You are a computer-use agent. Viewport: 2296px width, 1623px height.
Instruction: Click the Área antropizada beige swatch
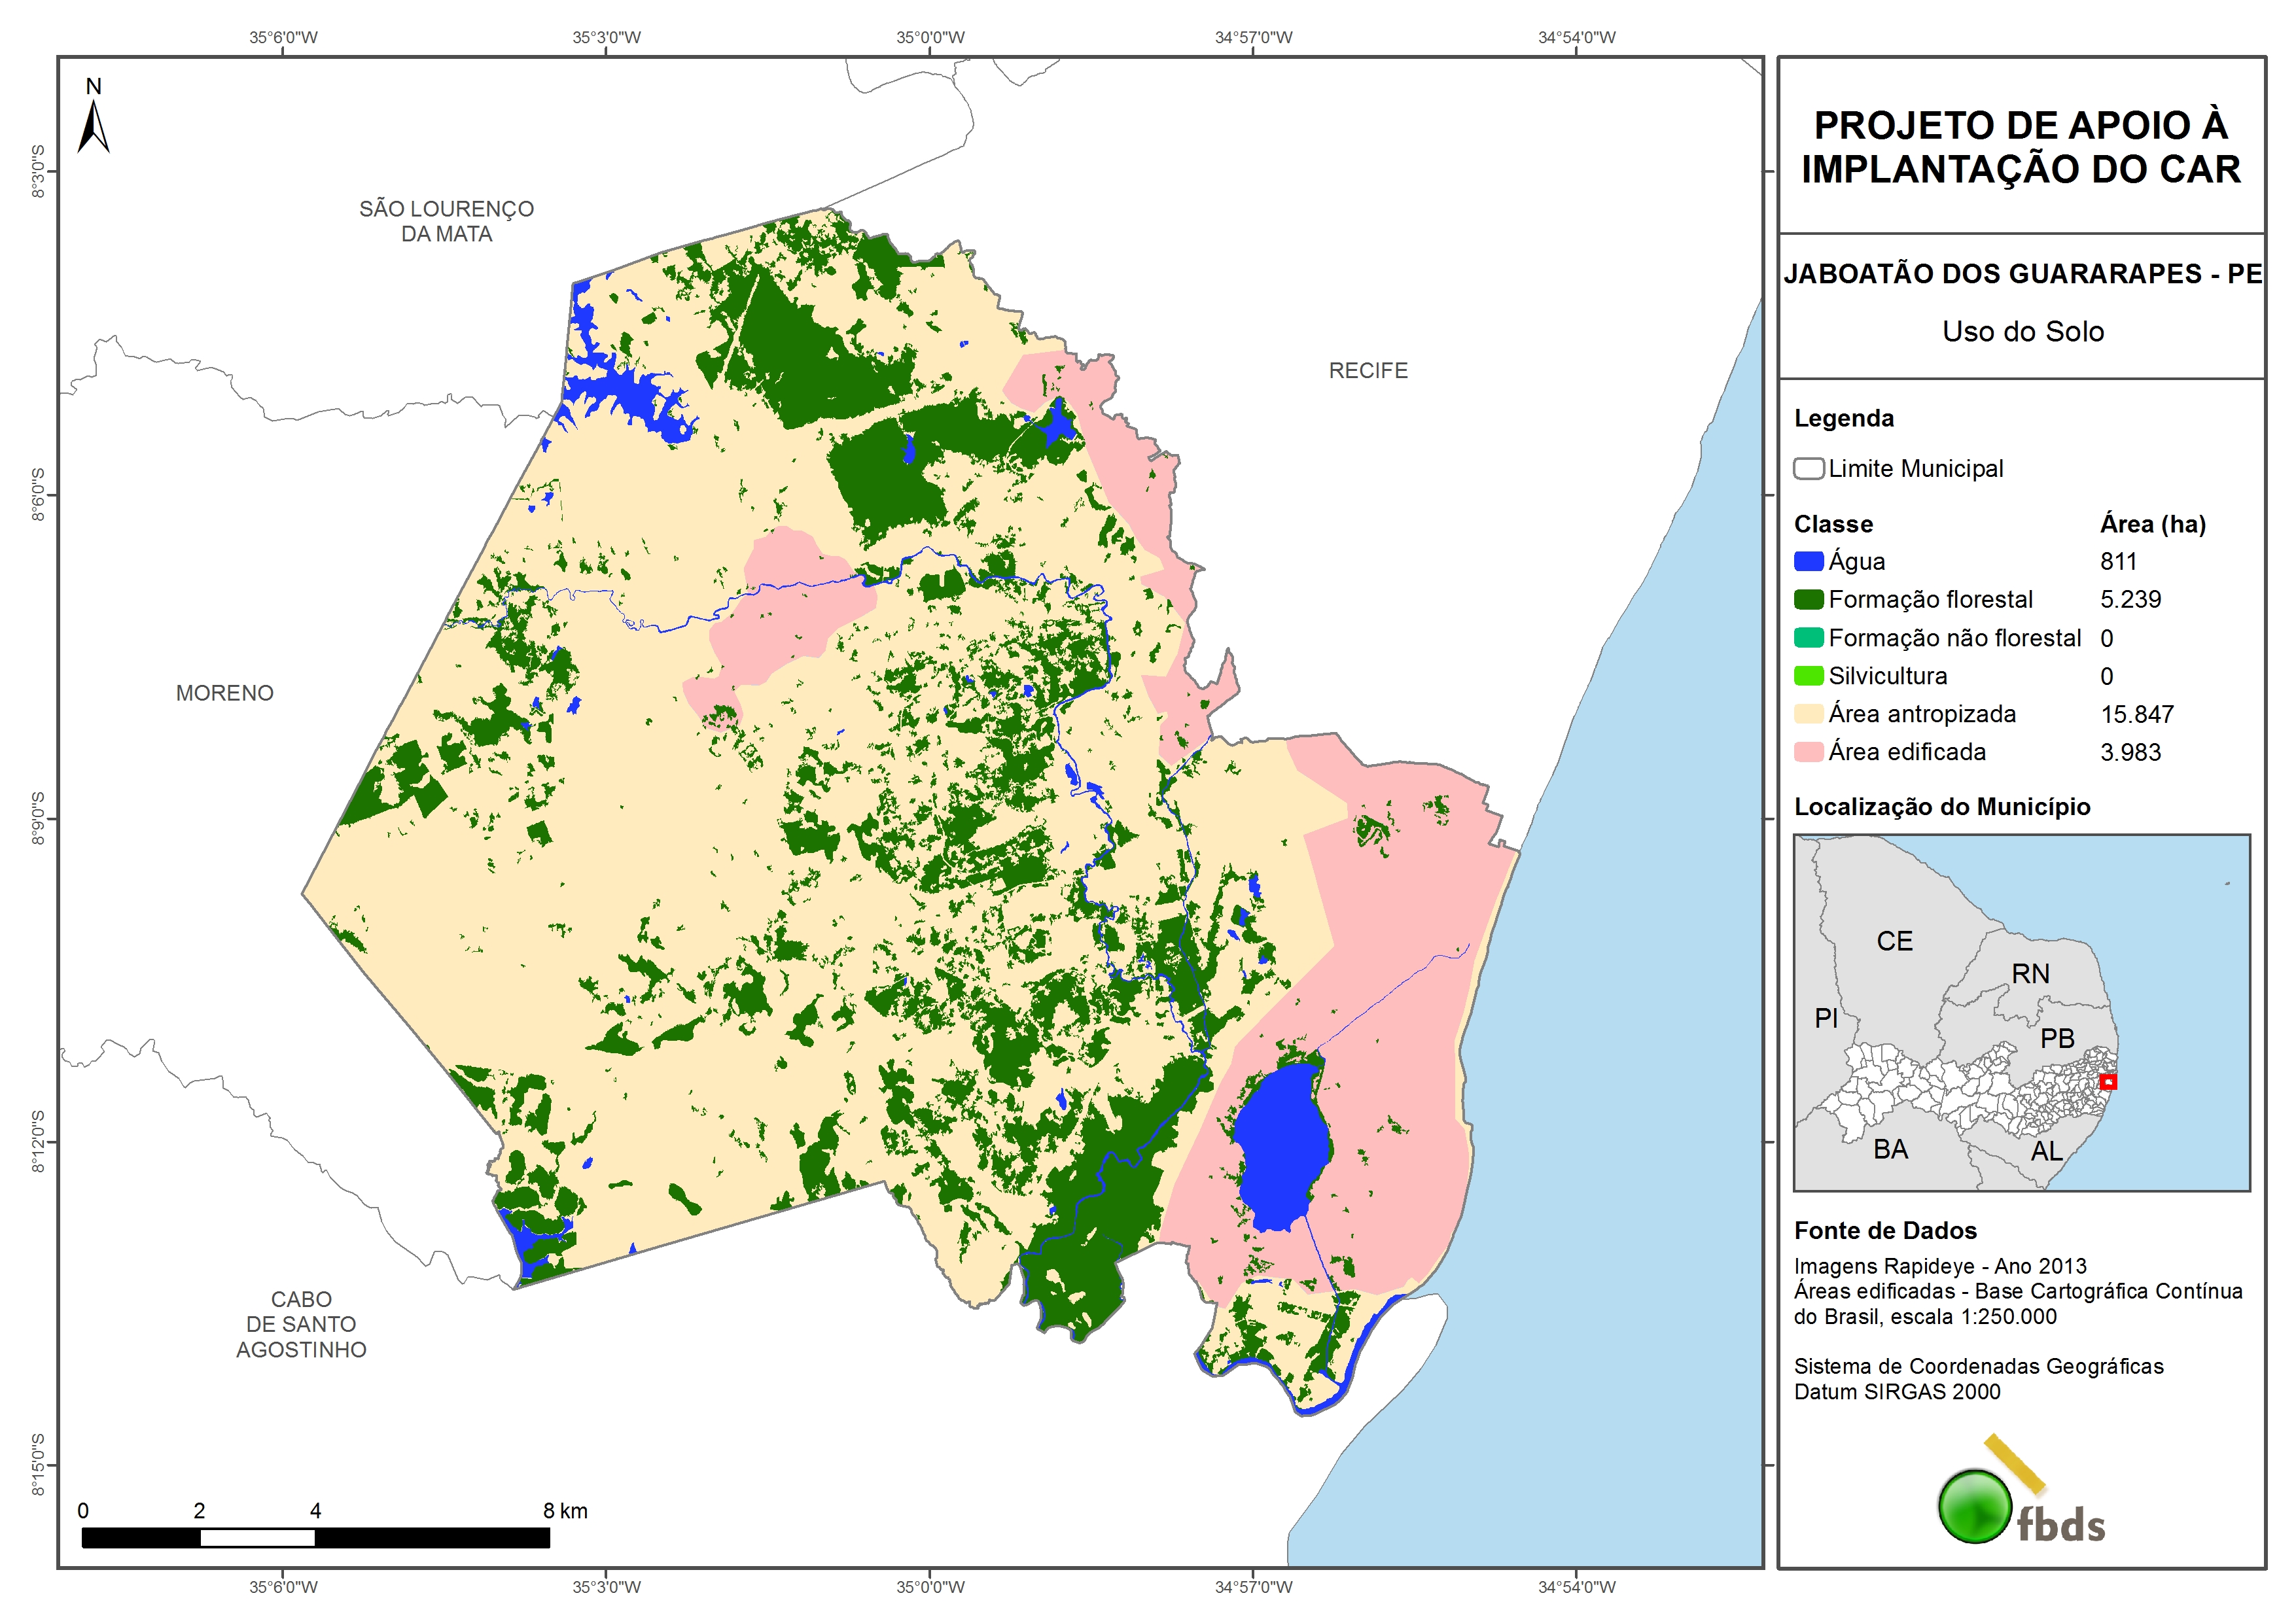click(x=1808, y=714)
